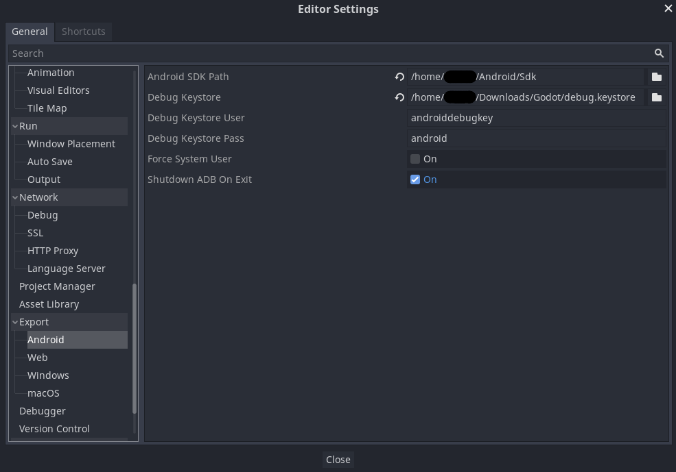The width and height of the screenshot is (676, 472).
Task: Select Language Server under Network
Action: coord(67,269)
